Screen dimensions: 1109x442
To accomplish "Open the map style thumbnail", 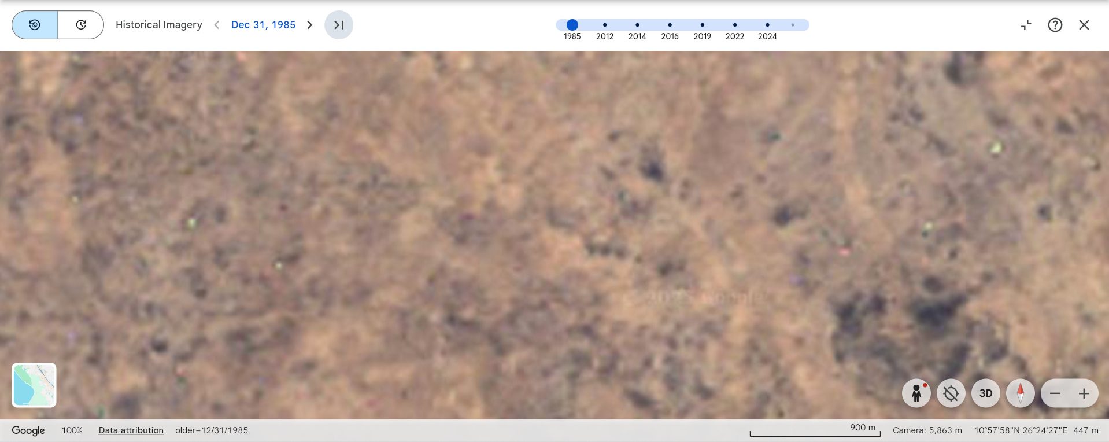I will [34, 385].
